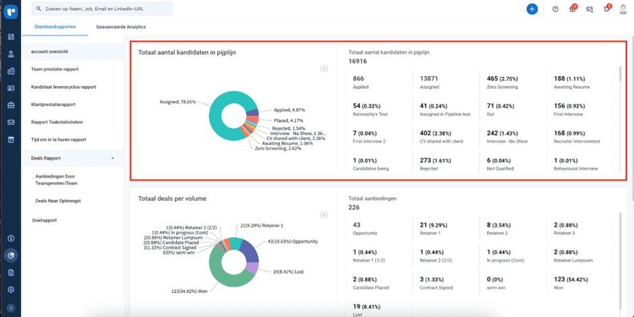Click the reports pie chart sidebar icon

click(11, 255)
